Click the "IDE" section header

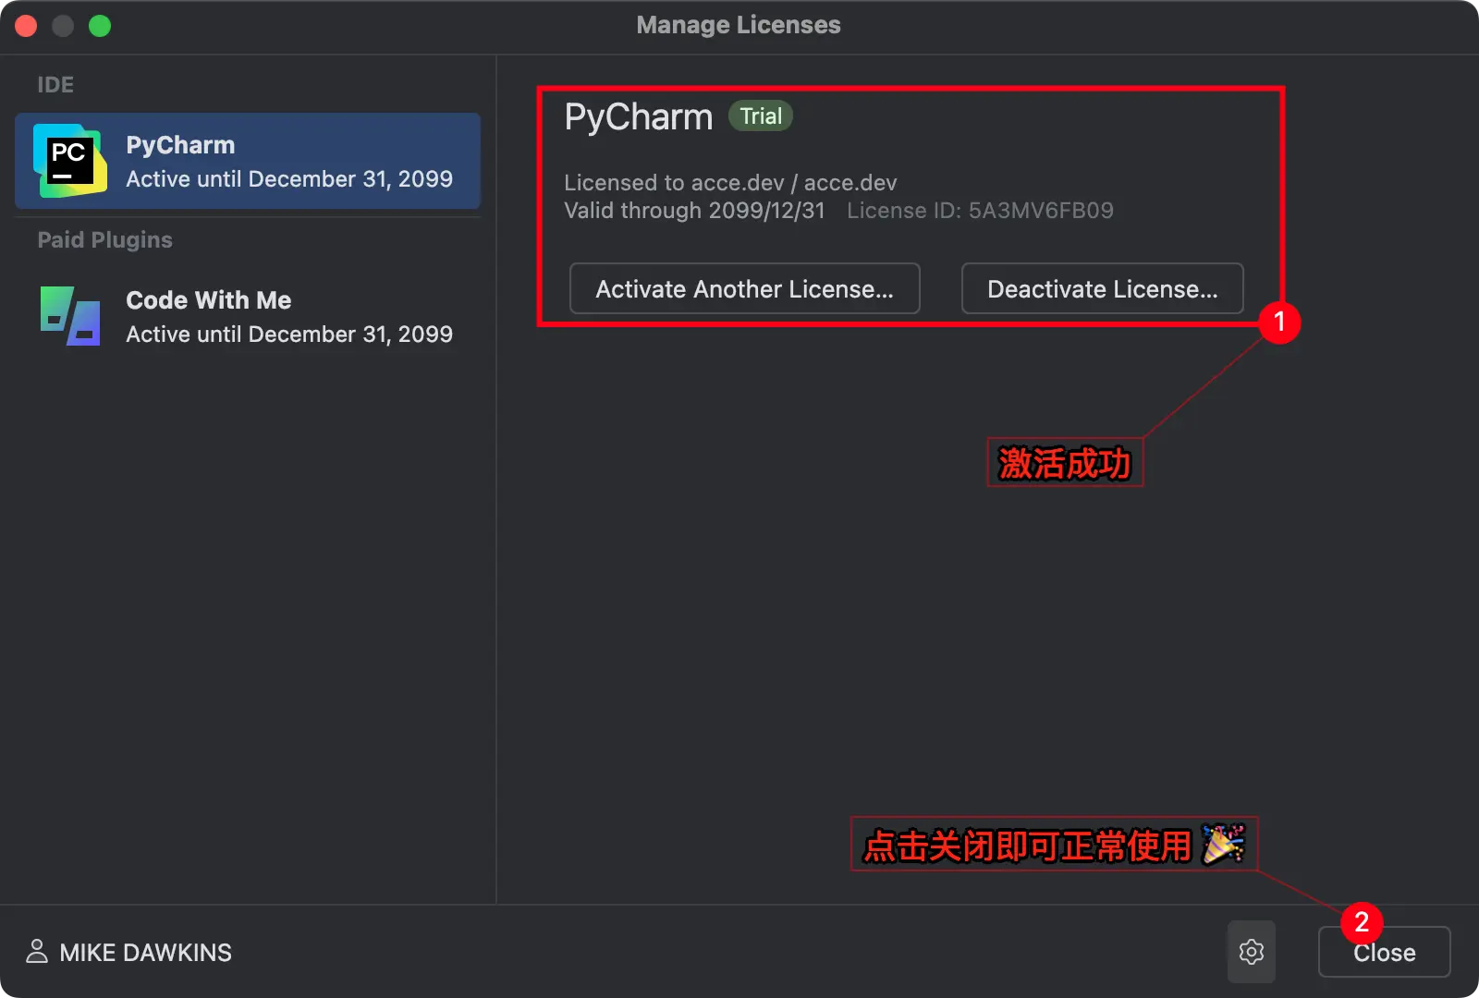click(x=55, y=85)
